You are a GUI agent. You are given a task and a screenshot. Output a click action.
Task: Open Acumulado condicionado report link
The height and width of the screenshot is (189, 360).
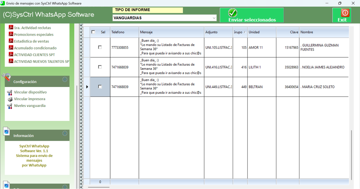click(35, 48)
